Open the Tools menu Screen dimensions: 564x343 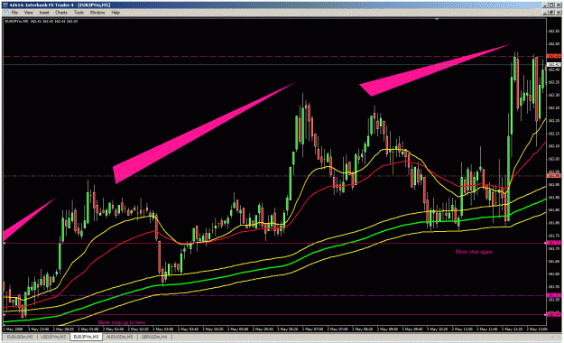[x=79, y=13]
